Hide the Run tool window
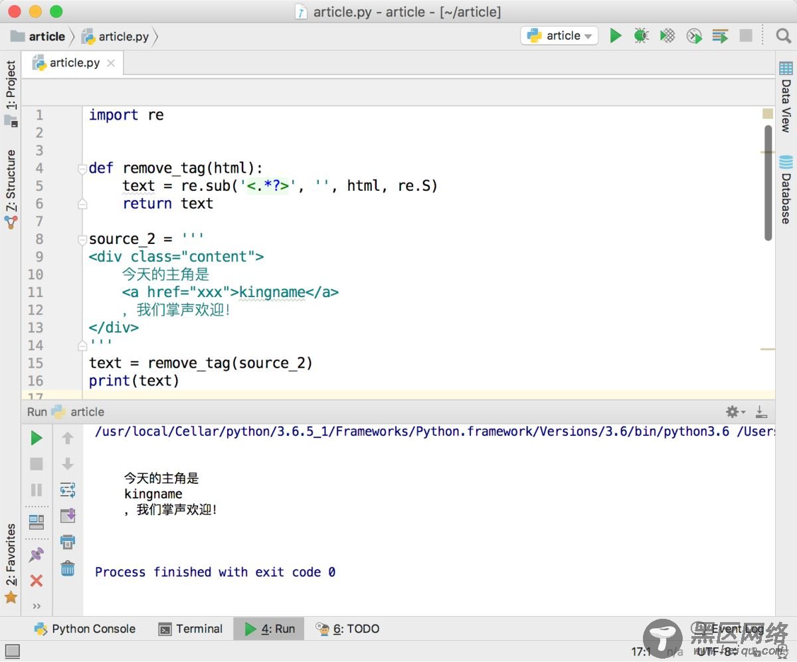 (x=761, y=412)
